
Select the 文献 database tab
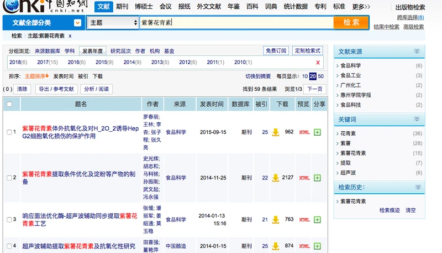click(103, 7)
